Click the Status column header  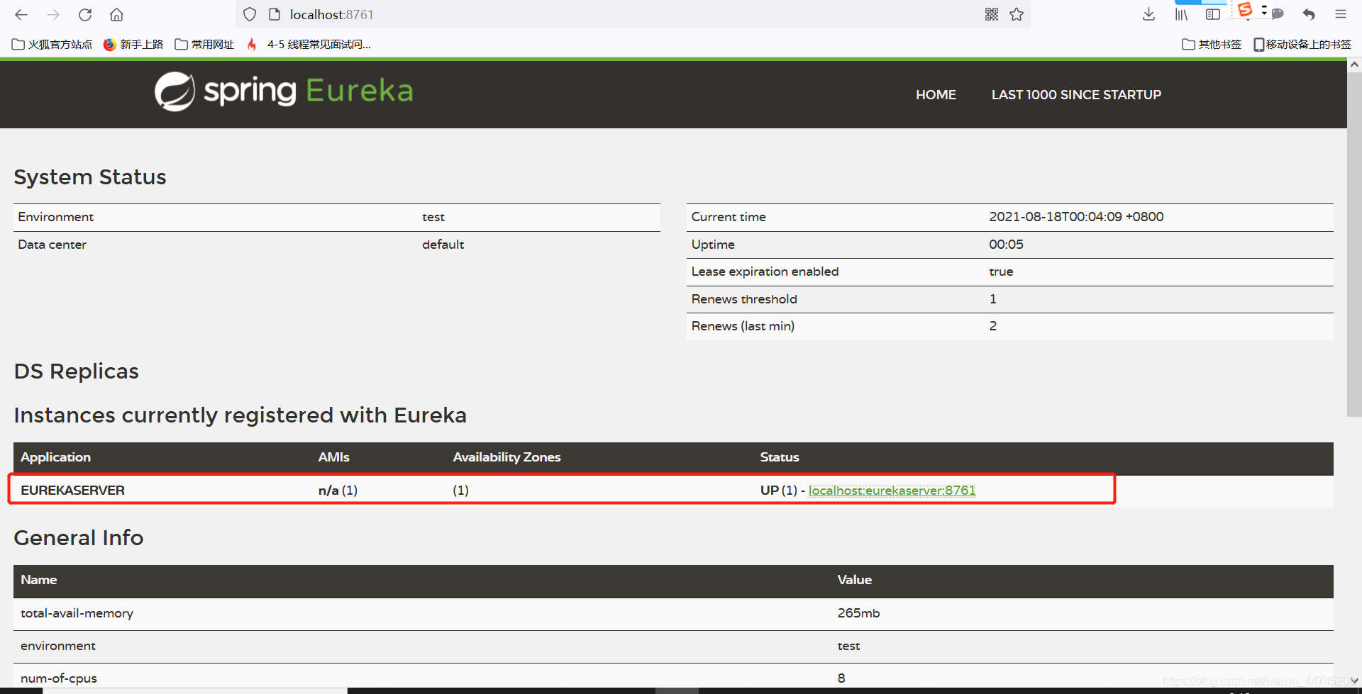click(780, 457)
